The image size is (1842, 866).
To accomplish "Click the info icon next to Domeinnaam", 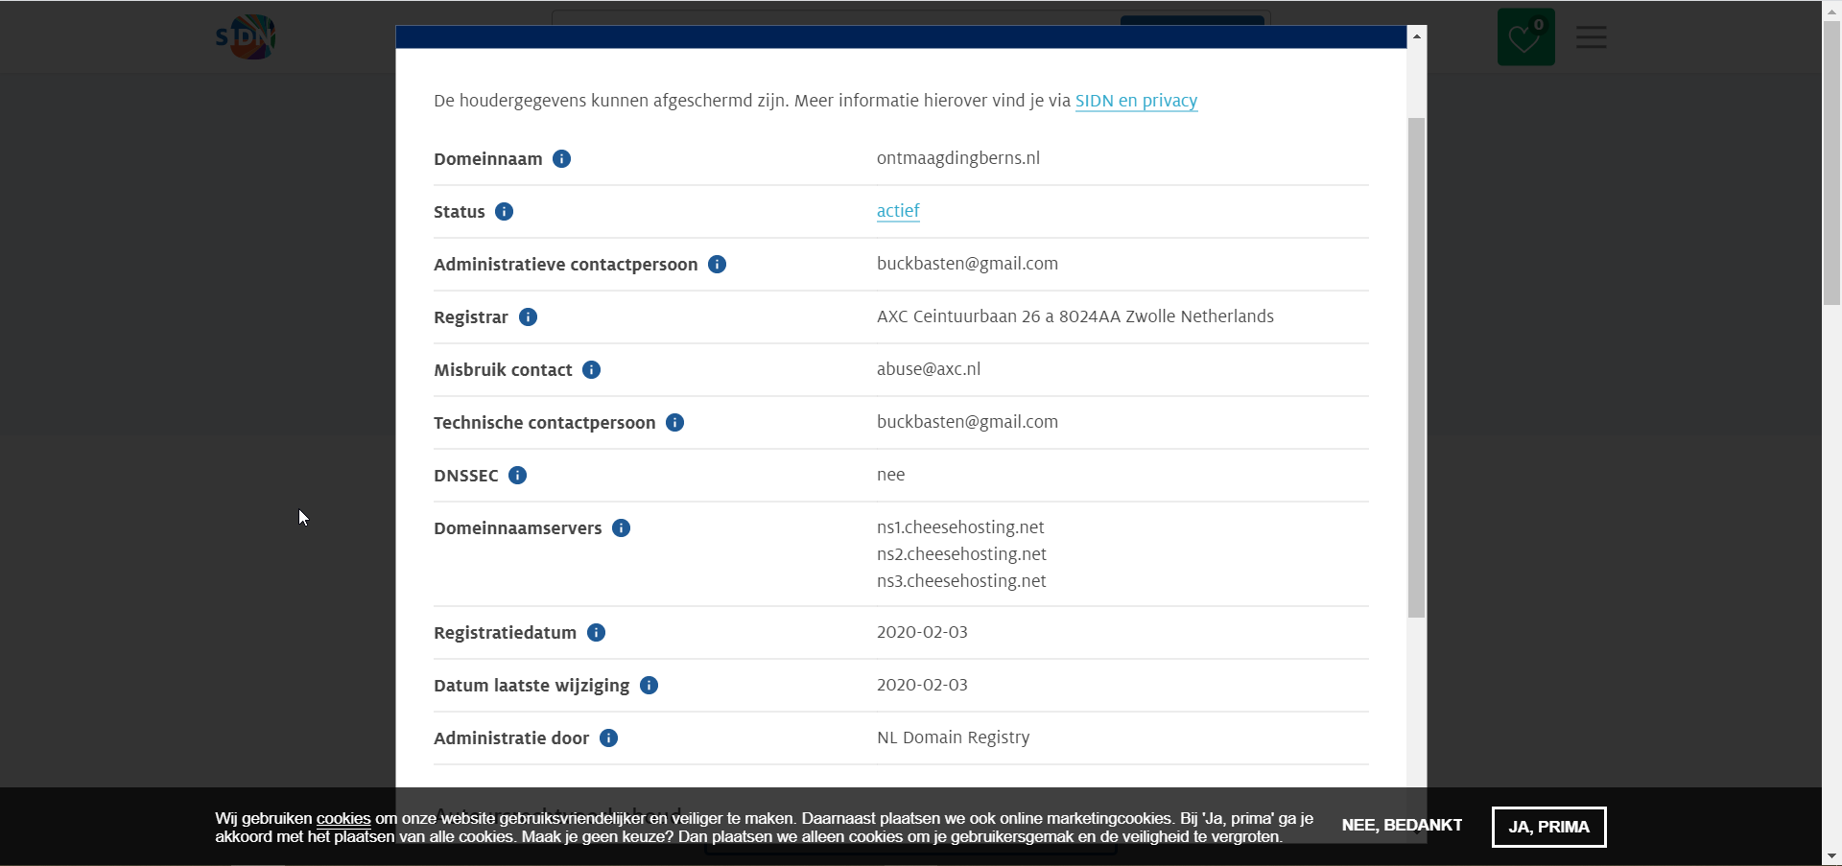I will click(562, 159).
